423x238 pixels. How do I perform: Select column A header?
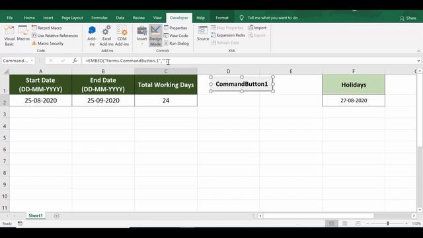(x=41, y=71)
